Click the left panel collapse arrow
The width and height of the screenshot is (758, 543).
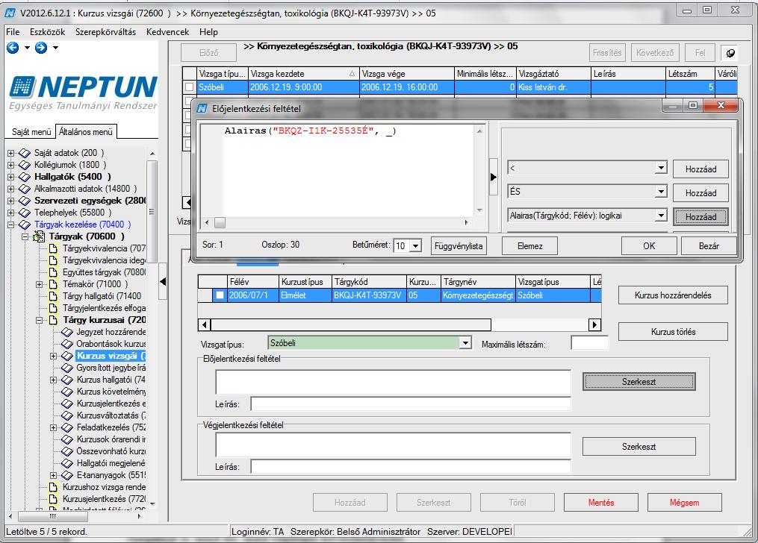pyautogui.click(x=163, y=281)
